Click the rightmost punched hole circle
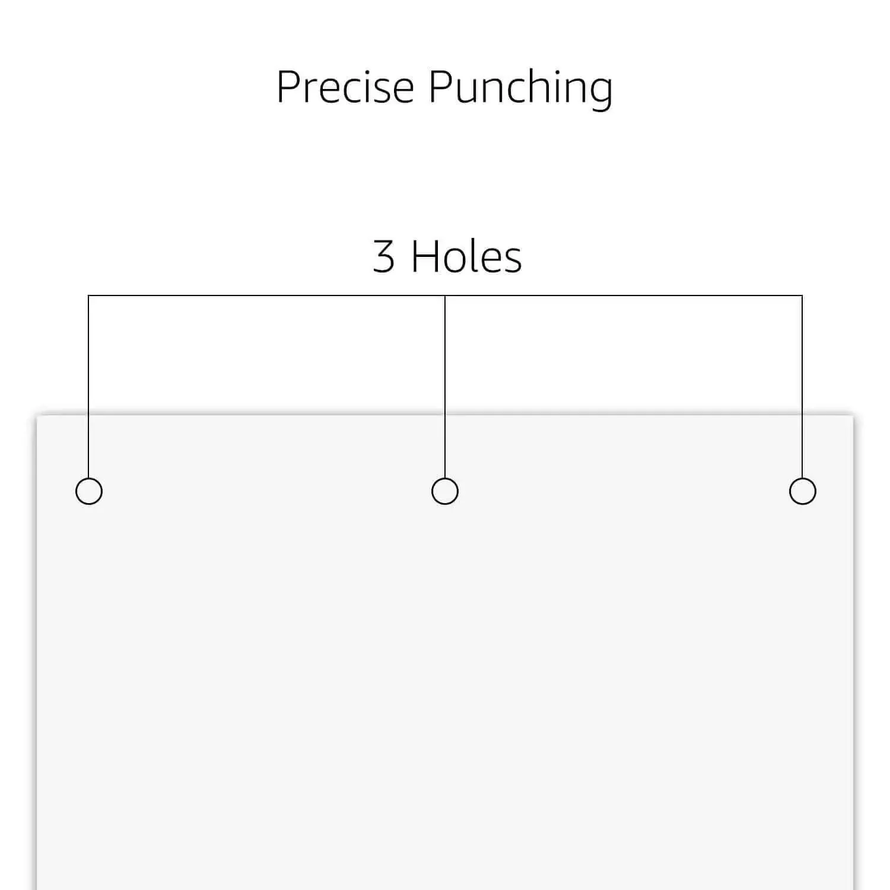The height and width of the screenshot is (890, 890). [803, 491]
